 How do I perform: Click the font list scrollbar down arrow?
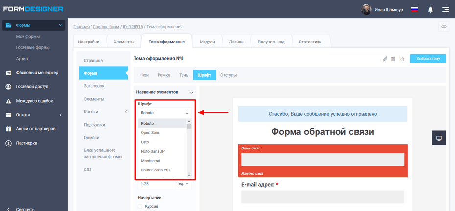pos(189,175)
